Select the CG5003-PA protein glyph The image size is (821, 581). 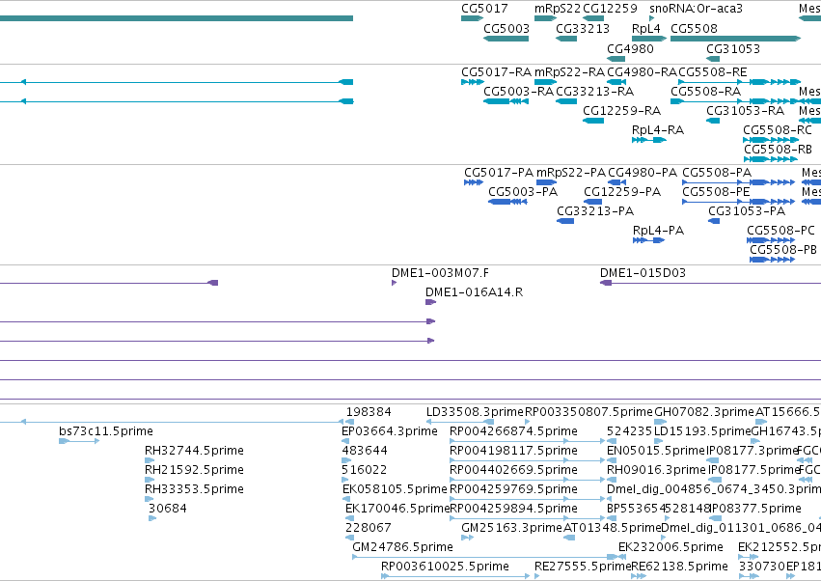click(x=507, y=202)
